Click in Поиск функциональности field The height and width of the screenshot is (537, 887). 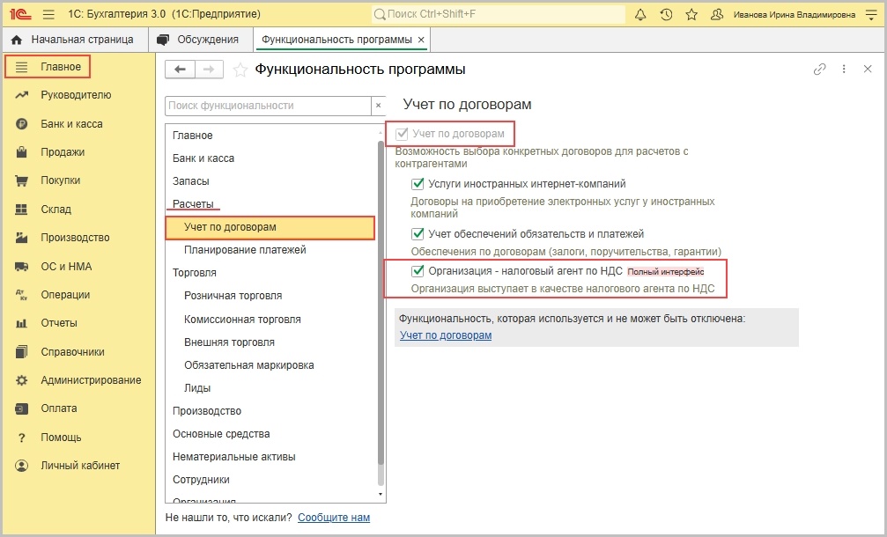coord(268,106)
